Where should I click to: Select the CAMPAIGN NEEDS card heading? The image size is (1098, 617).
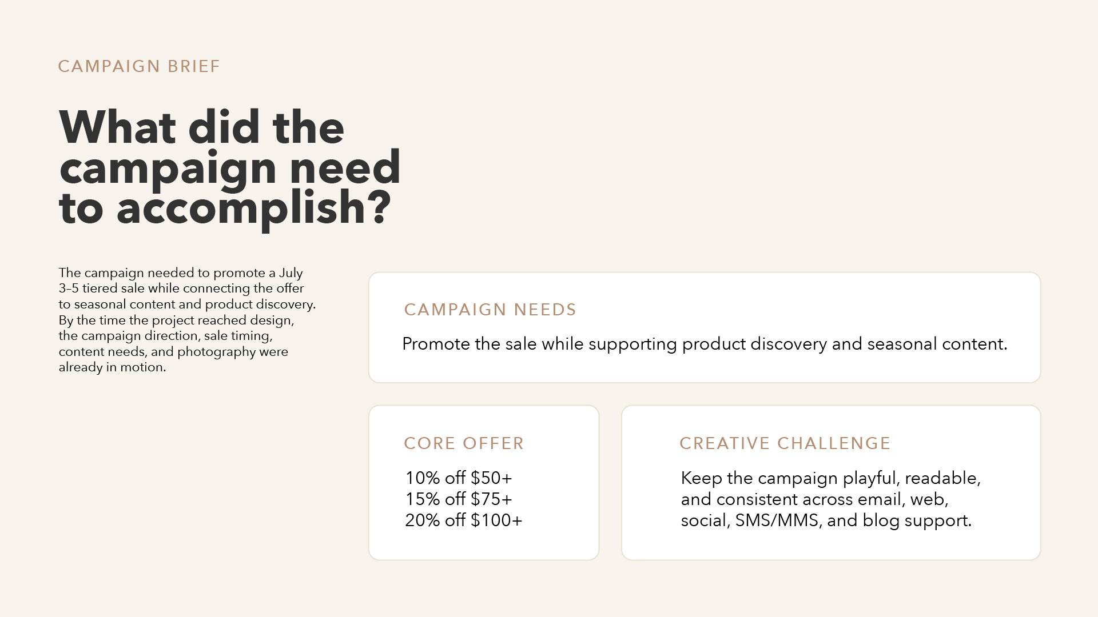[x=490, y=310]
